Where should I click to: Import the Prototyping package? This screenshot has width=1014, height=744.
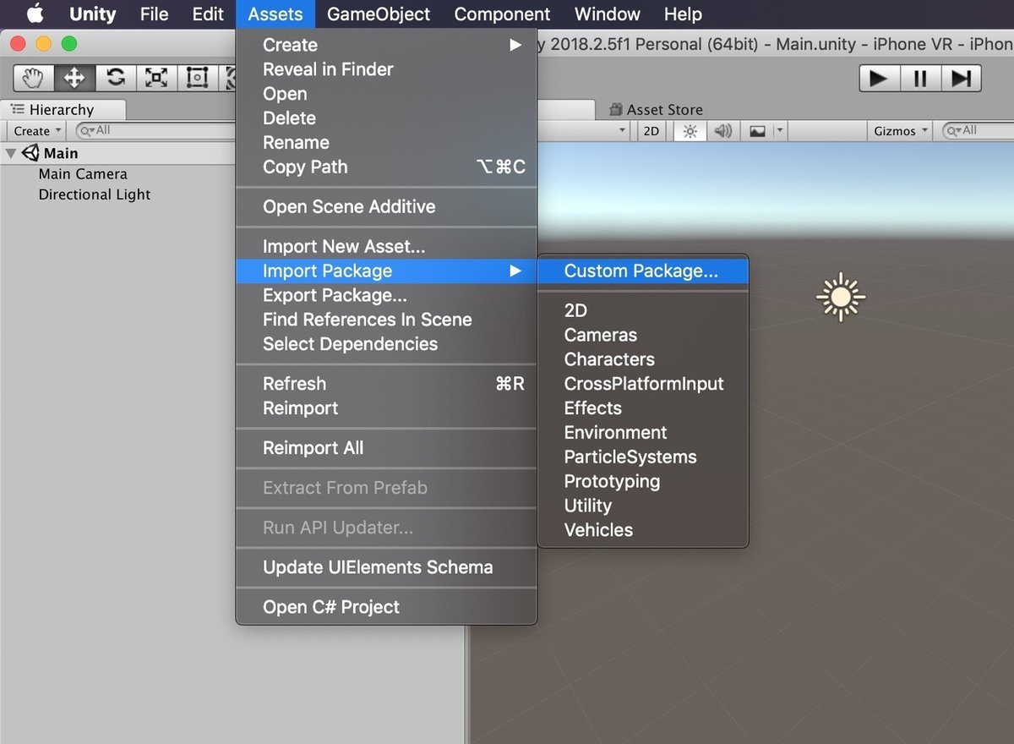(x=643, y=482)
